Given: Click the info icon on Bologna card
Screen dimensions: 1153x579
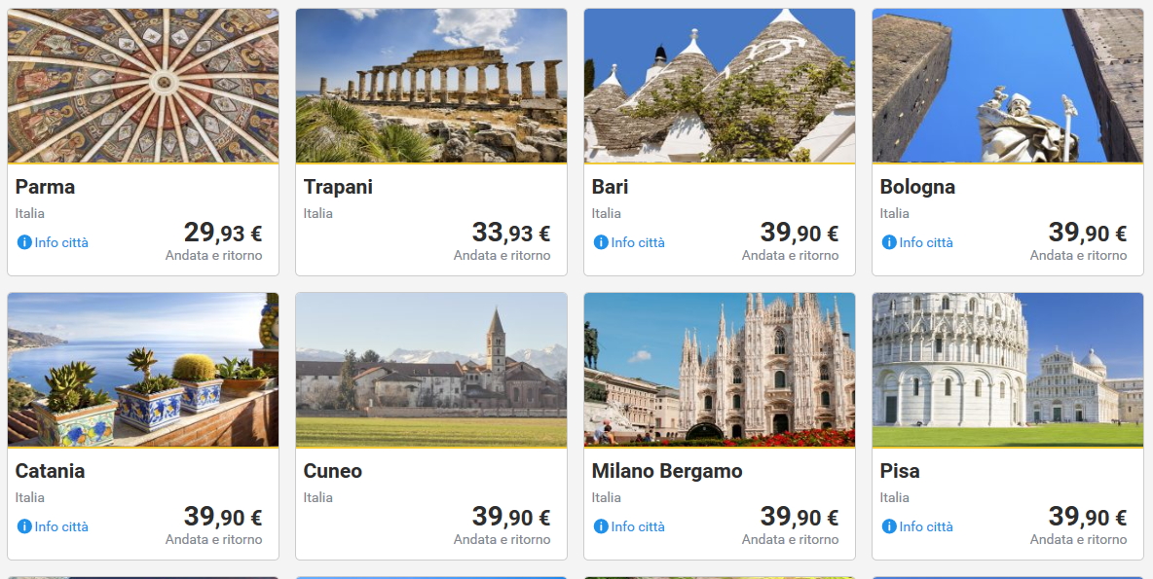Looking at the screenshot, I should [x=889, y=242].
